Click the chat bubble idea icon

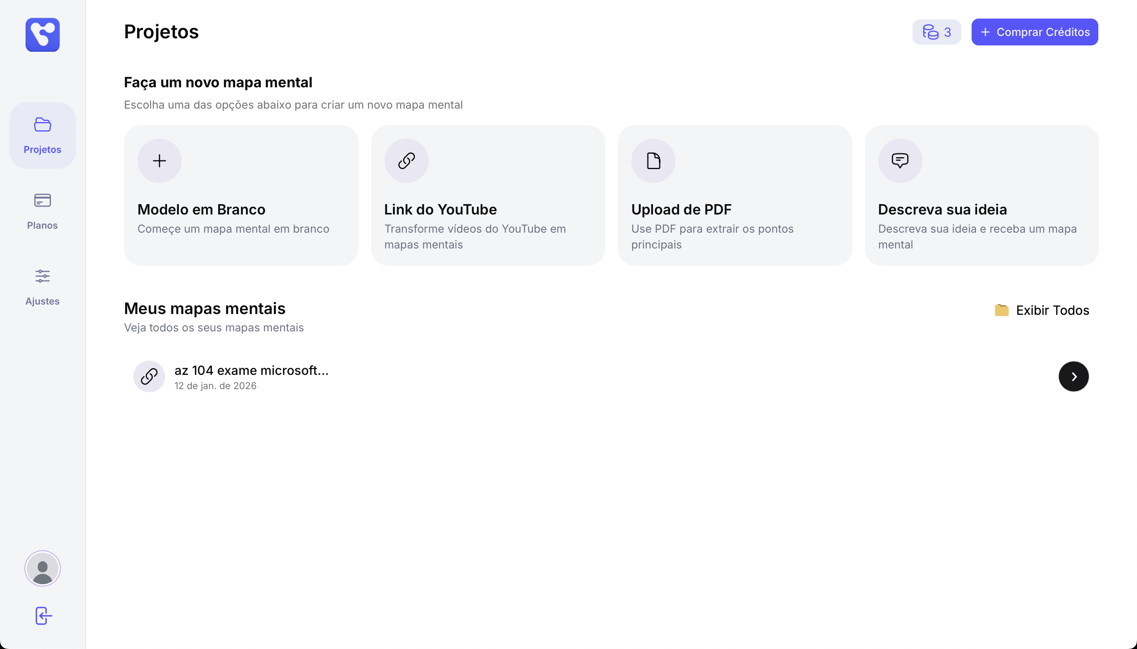click(900, 161)
